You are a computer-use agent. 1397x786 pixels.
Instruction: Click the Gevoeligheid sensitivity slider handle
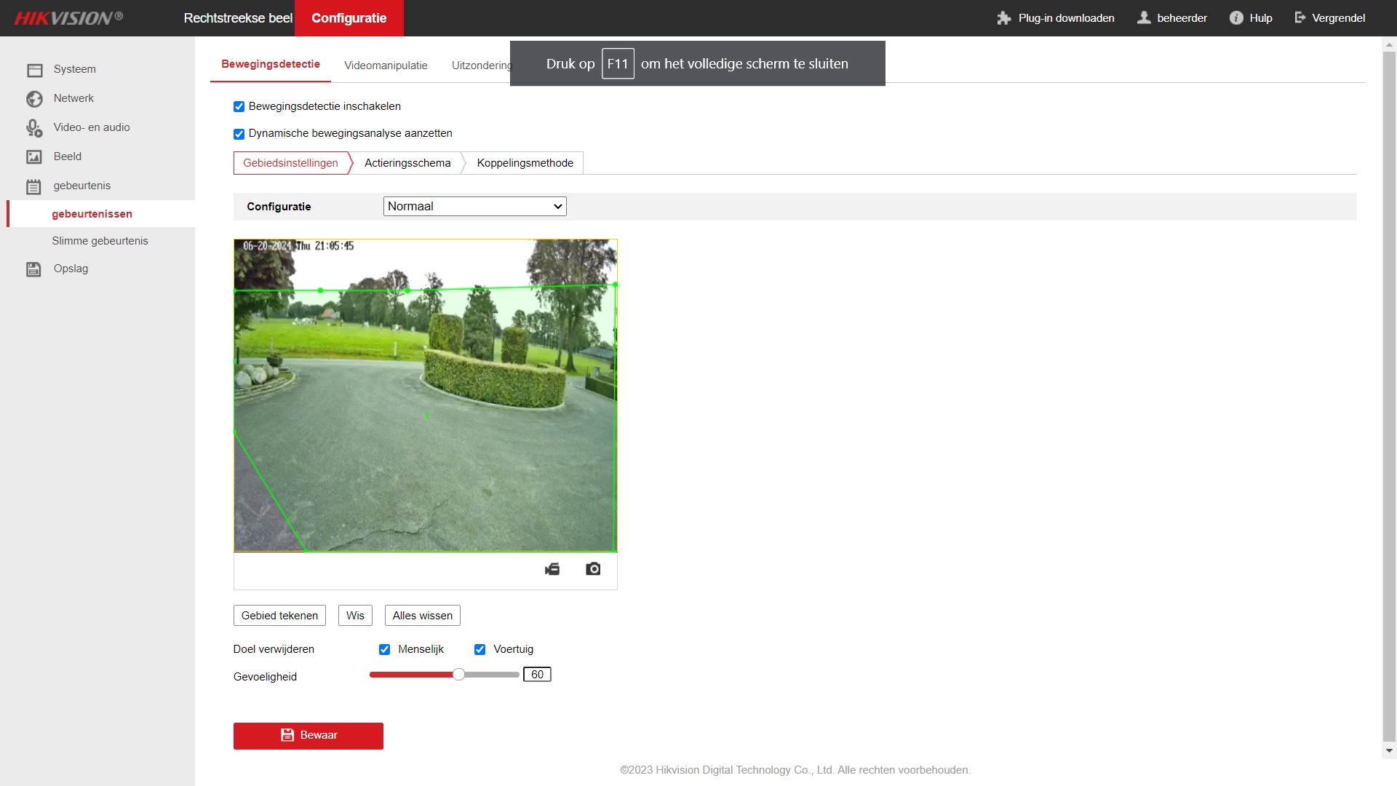[x=458, y=675]
